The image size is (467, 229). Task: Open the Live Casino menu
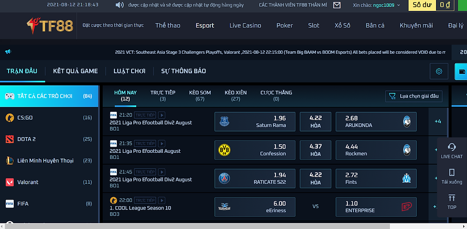[x=245, y=26]
